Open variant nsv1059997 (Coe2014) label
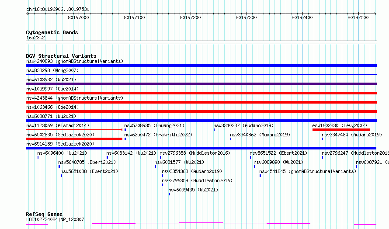 coord(52,89)
